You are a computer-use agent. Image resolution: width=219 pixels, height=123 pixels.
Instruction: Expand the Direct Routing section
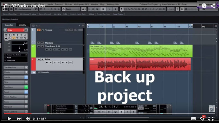pyautogui.click(x=16, y=97)
